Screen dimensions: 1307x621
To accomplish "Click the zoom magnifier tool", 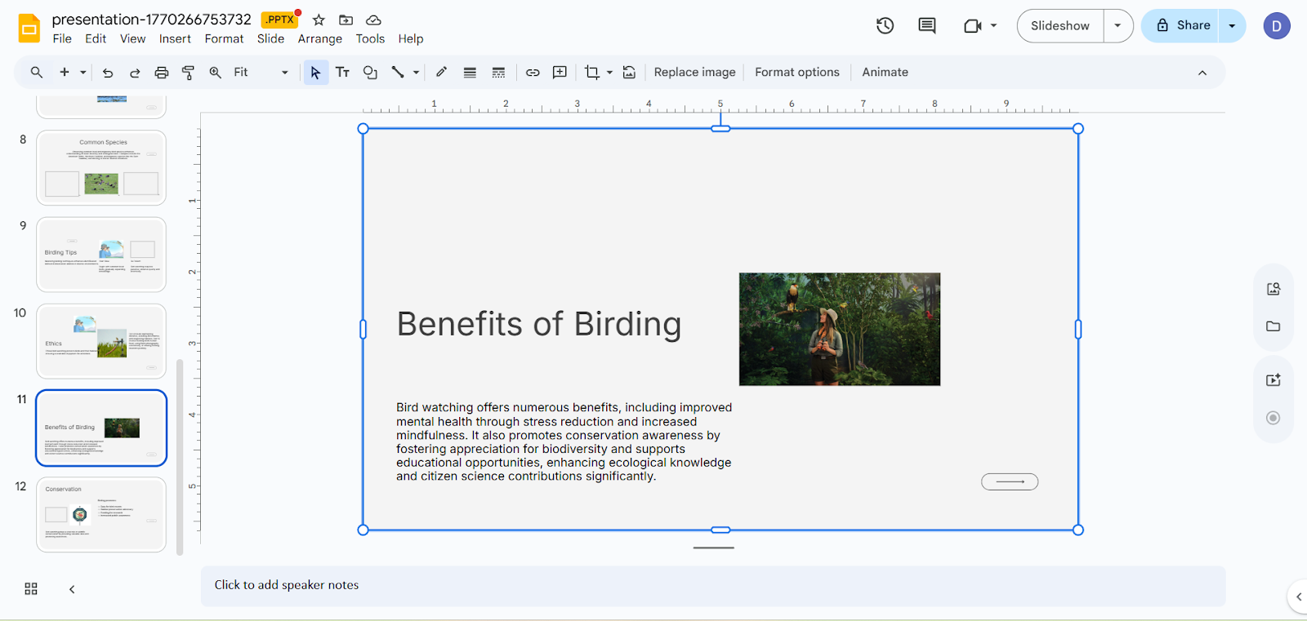I will 216,73.
